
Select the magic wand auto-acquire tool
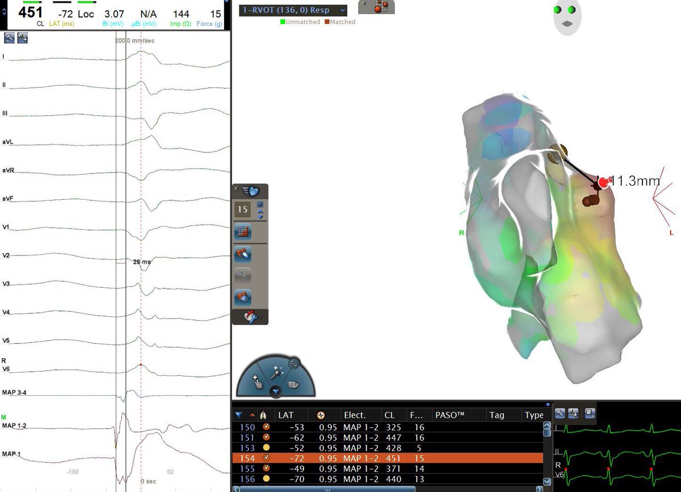(278, 371)
